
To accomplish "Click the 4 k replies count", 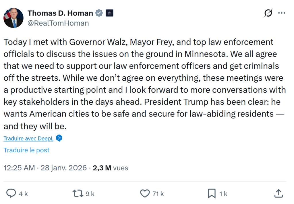I will point(23,194).
